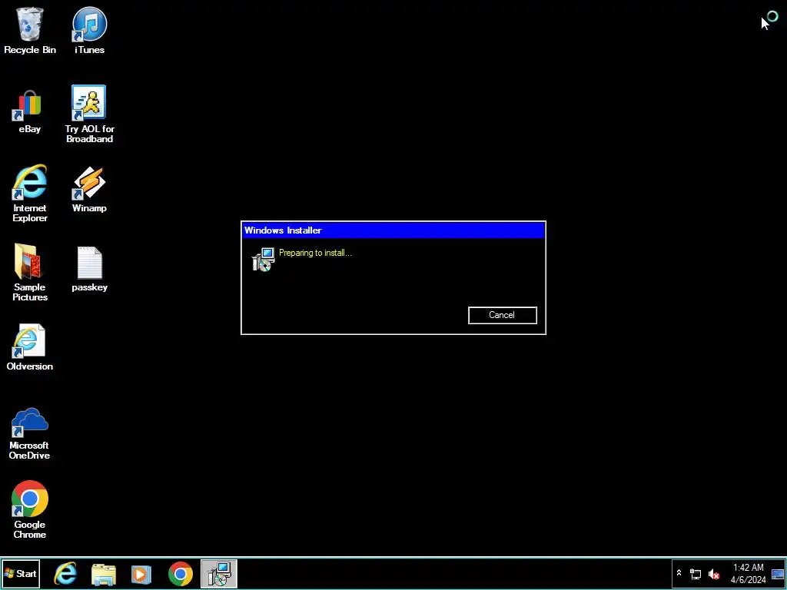Click the Windows Installer title bar
The height and width of the screenshot is (590, 787).
tap(393, 230)
